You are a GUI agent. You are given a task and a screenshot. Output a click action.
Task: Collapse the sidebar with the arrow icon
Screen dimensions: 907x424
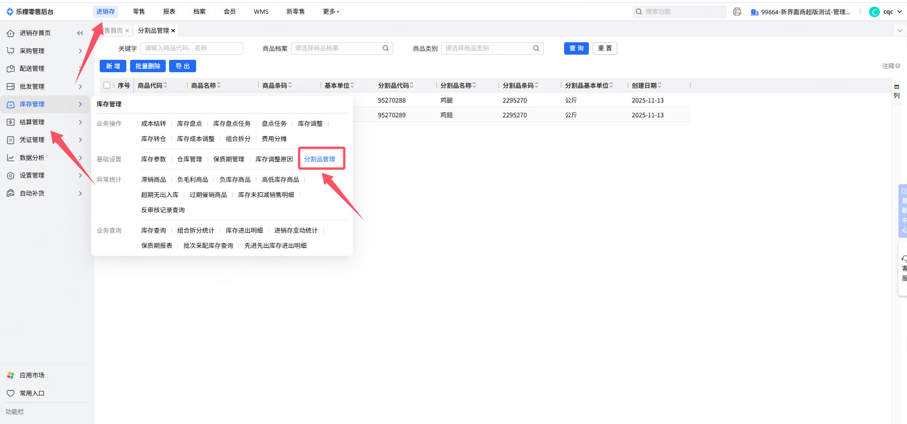[x=80, y=33]
